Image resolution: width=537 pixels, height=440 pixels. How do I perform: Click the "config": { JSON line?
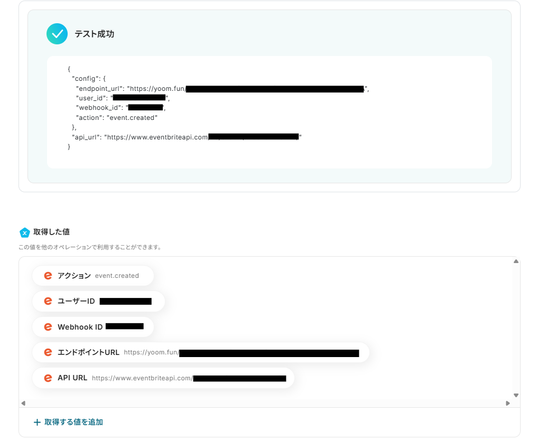point(89,79)
